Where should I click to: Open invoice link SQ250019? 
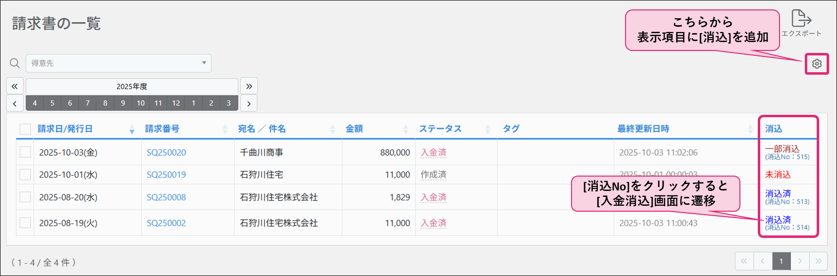[166, 175]
